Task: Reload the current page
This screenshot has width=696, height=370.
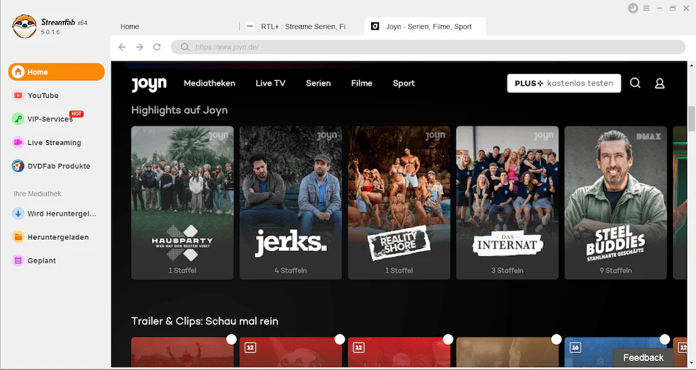Action: 157,47
